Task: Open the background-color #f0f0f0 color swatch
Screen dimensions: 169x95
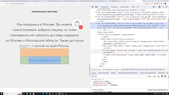Action: [x=110, y=85]
